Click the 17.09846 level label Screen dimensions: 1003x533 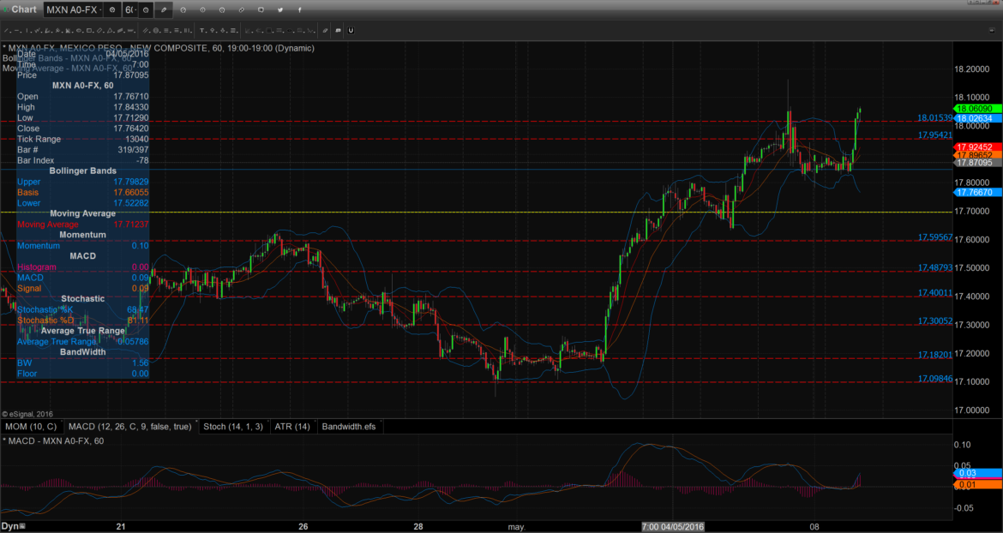tap(935, 379)
